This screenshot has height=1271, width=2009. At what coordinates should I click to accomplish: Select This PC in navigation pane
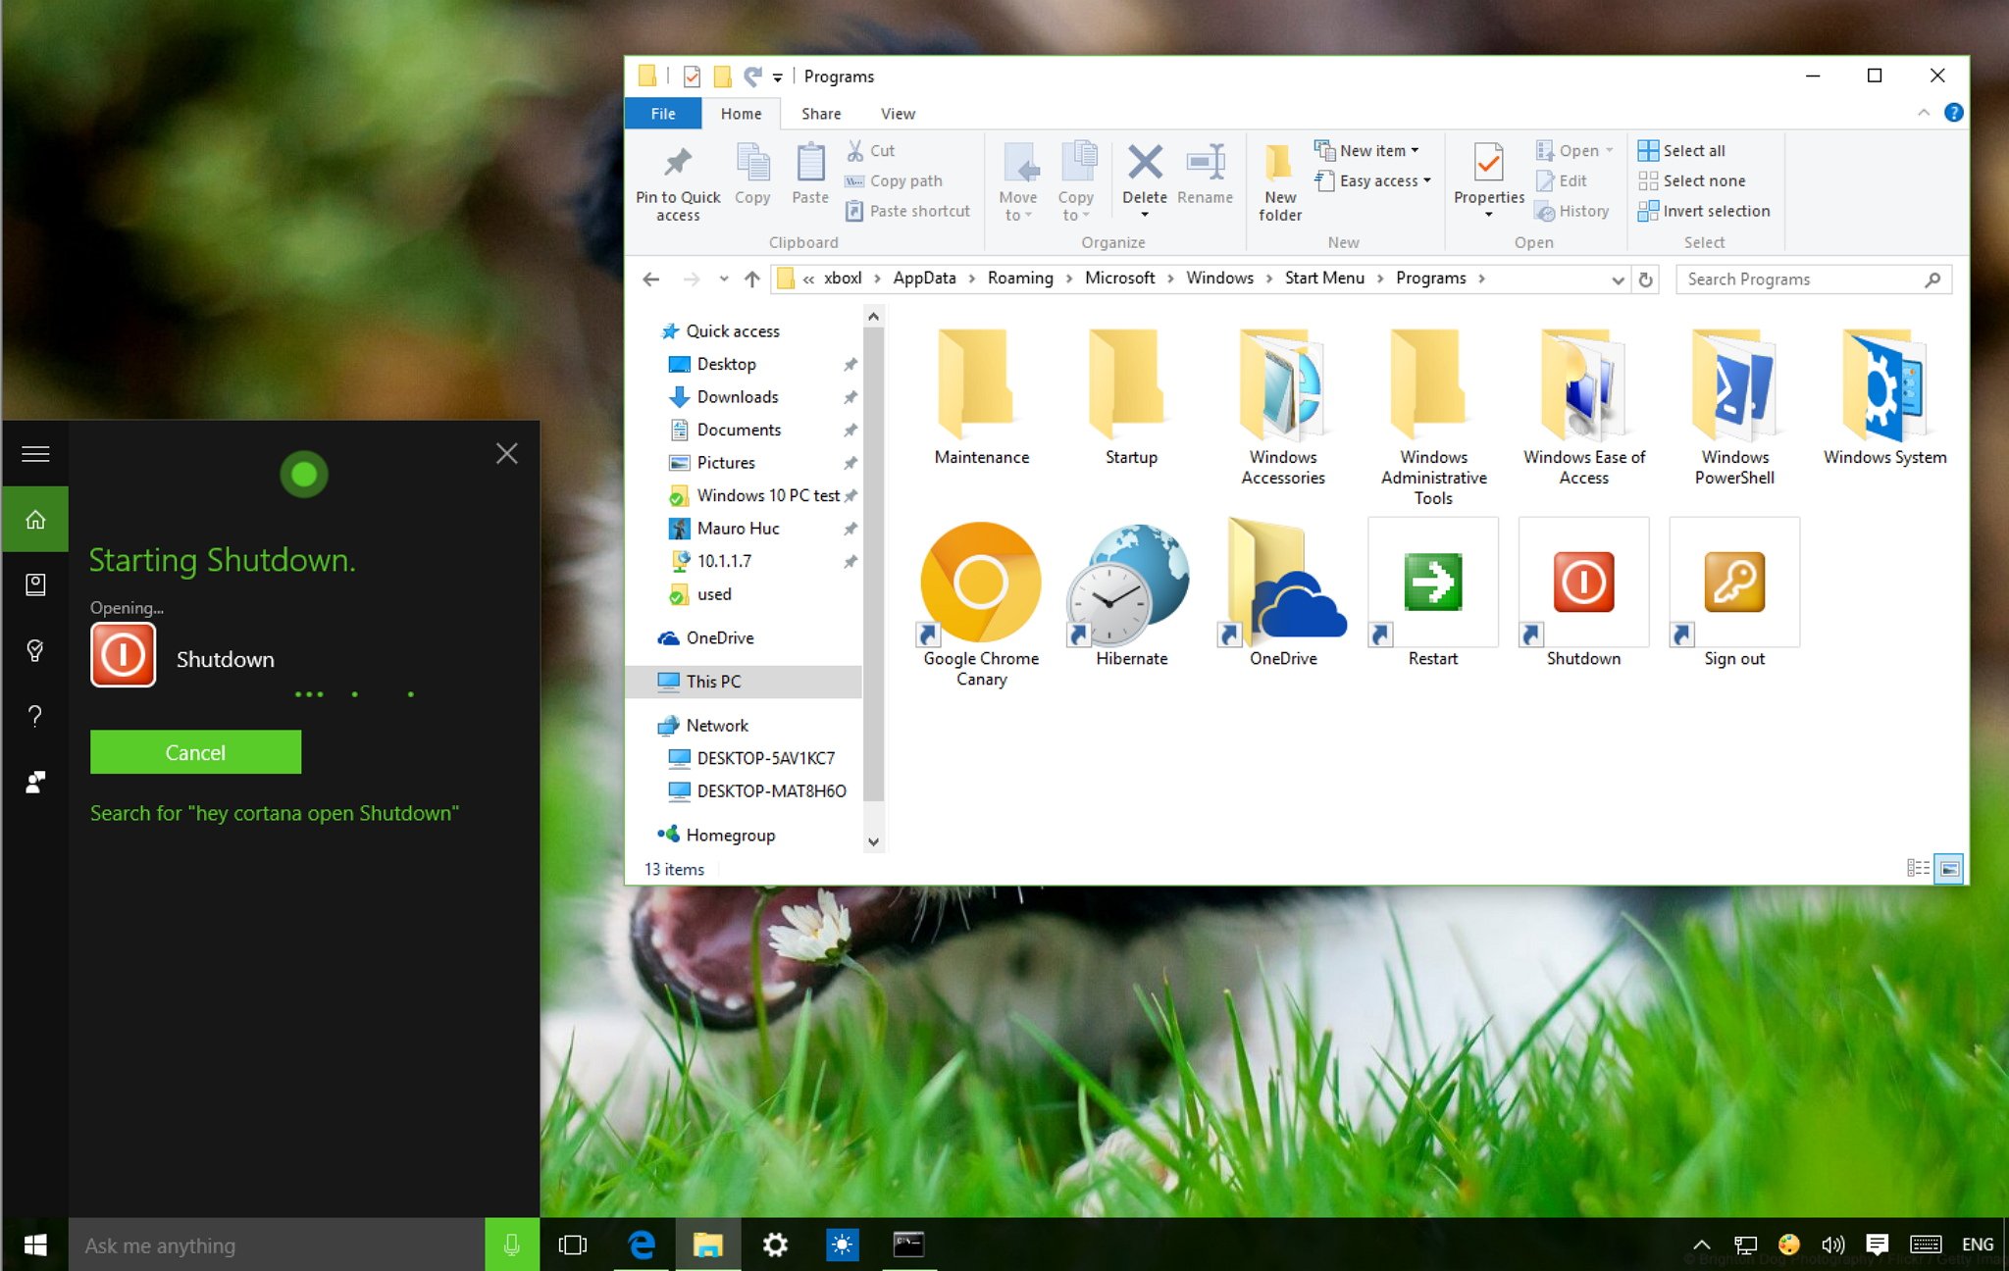tap(745, 682)
